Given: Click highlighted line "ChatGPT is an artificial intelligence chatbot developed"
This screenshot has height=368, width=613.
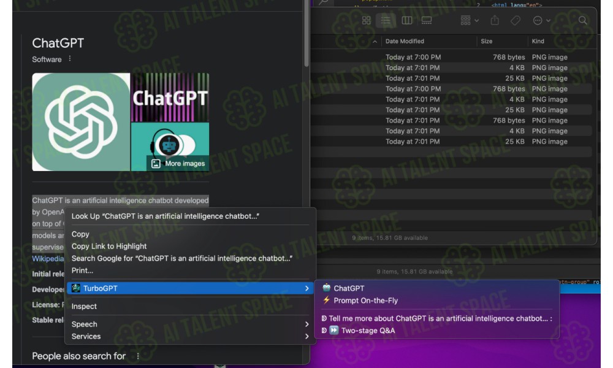Looking at the screenshot, I should click(x=120, y=200).
